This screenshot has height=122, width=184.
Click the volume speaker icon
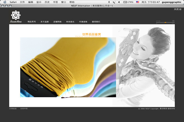[x=119, y=2]
